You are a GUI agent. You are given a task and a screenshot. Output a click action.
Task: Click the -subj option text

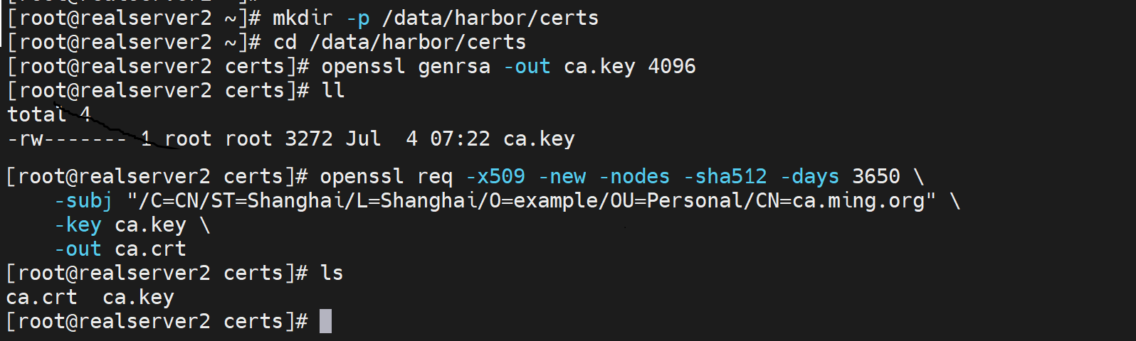84,200
